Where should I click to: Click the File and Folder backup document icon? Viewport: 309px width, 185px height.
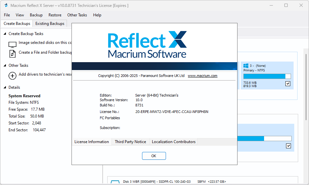pyautogui.click(x=12, y=54)
